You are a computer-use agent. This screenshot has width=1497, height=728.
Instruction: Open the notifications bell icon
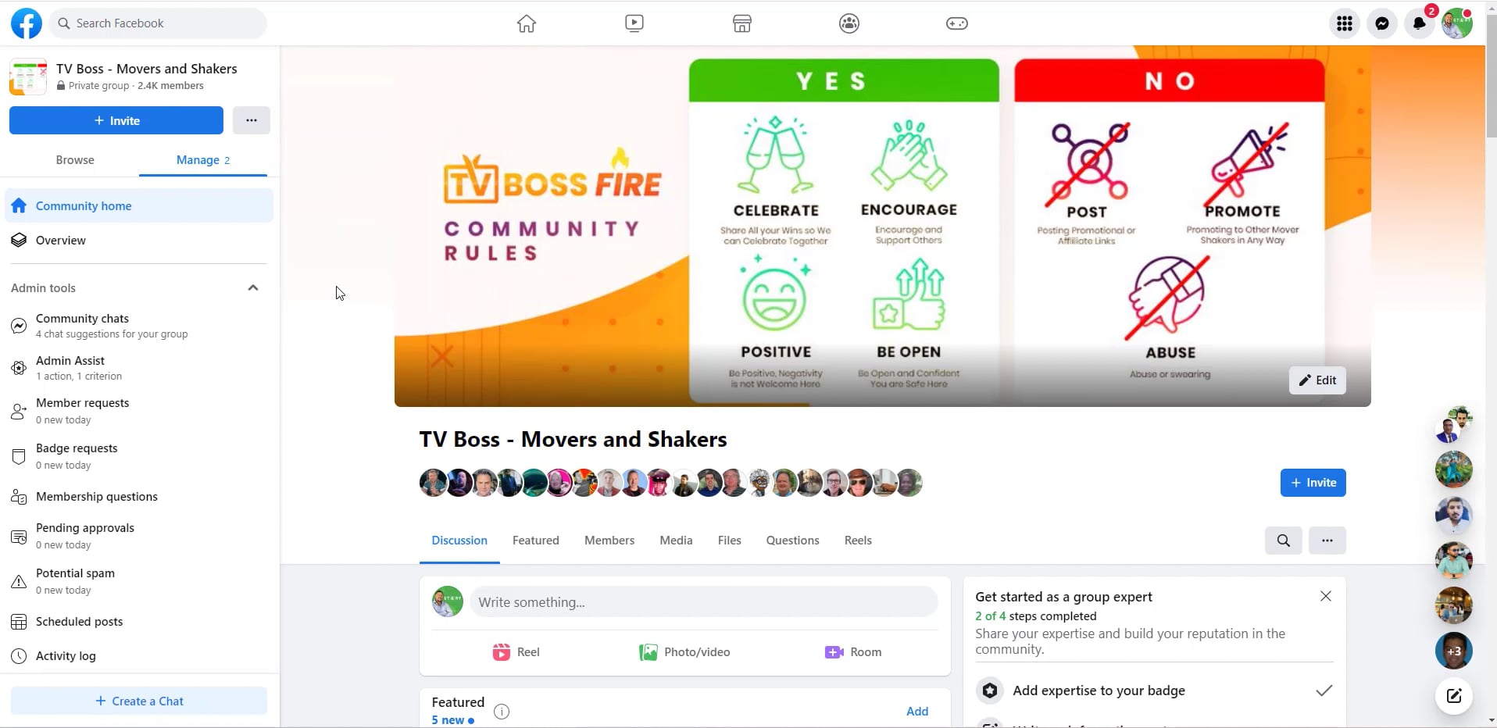click(1420, 23)
